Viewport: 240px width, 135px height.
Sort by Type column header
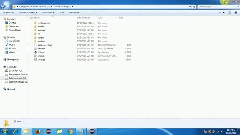[x=100, y=18]
